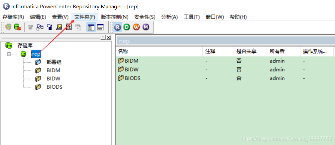The height and width of the screenshot is (145, 335).
Task: Select BIDM folder in navigator tree
Action: 54,70
